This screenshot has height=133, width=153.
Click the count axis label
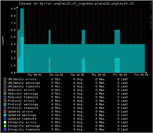click(x=3, y=40)
